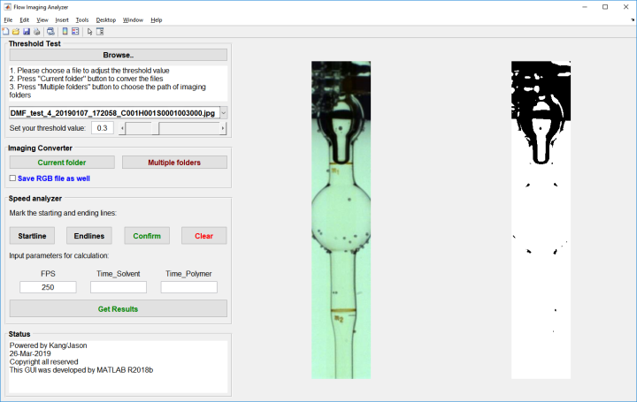Click the Insert Colorbar toolbar icon

pyautogui.click(x=65, y=31)
